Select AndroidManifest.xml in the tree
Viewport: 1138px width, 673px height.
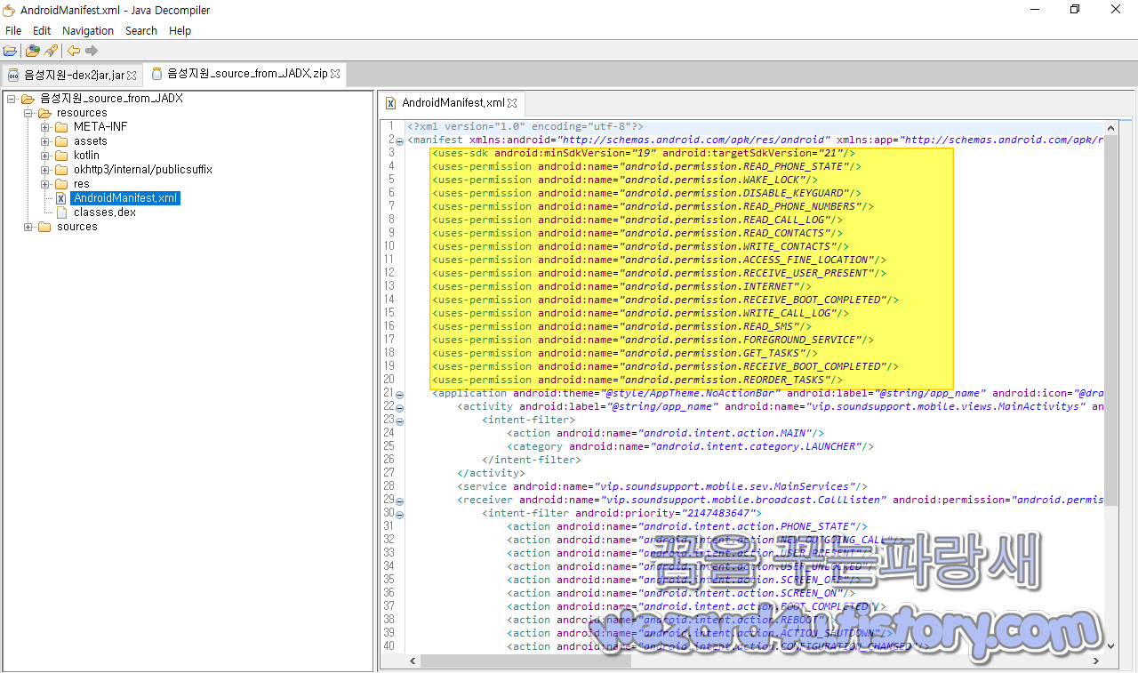coord(126,198)
